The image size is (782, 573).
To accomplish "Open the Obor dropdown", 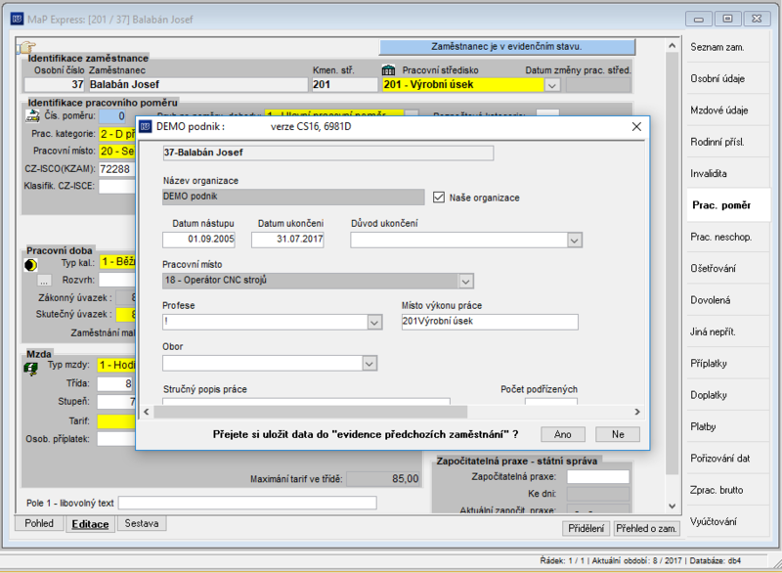I will (369, 364).
